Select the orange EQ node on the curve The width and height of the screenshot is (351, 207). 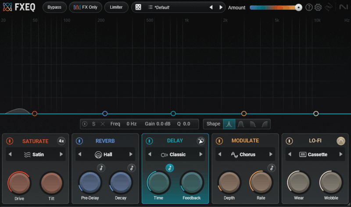pos(244,114)
